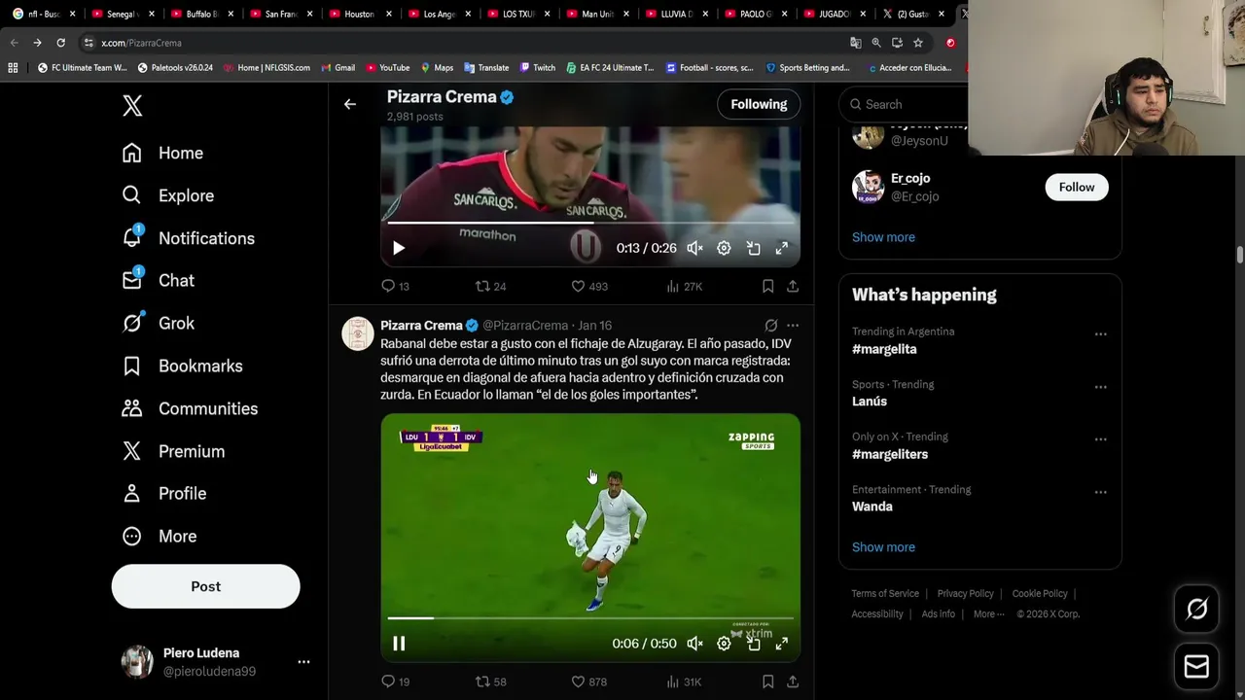Open options for #margelita trend
This screenshot has width=1245, height=700.
tap(1100, 333)
